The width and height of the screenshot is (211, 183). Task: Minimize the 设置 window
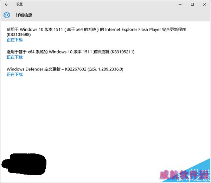point(180,4)
